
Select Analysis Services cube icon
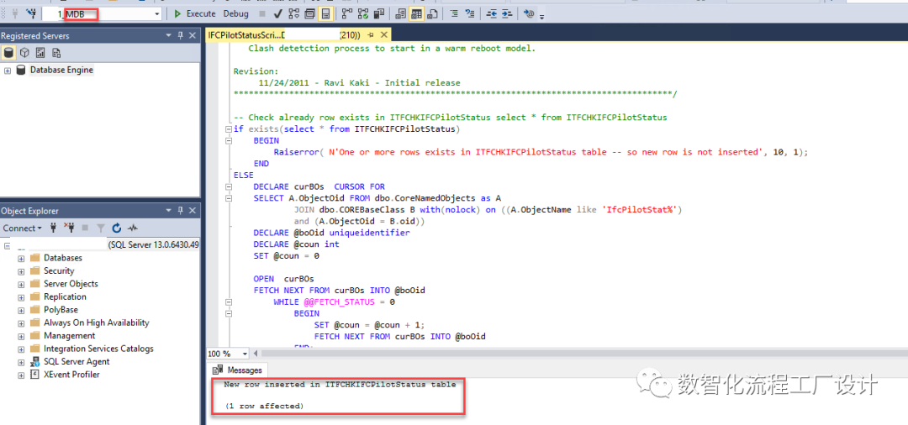(x=24, y=53)
